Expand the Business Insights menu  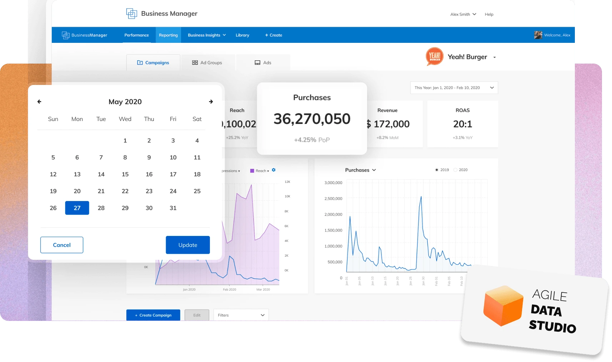click(206, 35)
